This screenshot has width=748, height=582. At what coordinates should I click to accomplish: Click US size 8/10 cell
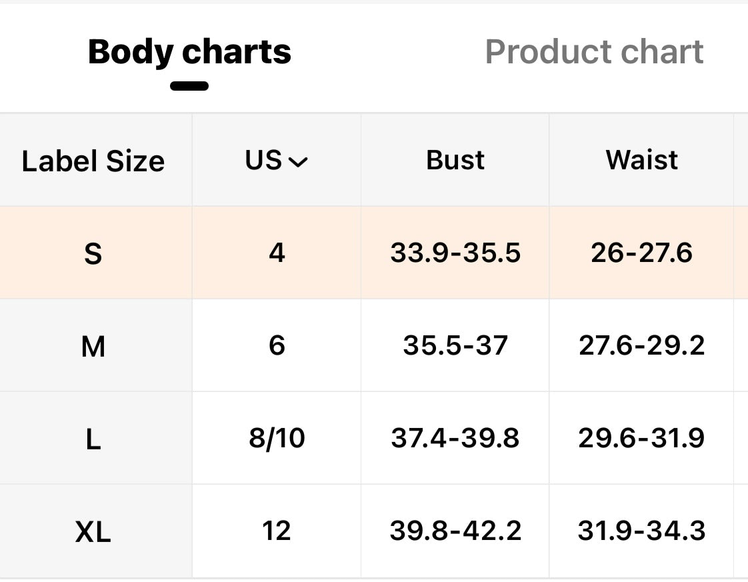pos(277,439)
